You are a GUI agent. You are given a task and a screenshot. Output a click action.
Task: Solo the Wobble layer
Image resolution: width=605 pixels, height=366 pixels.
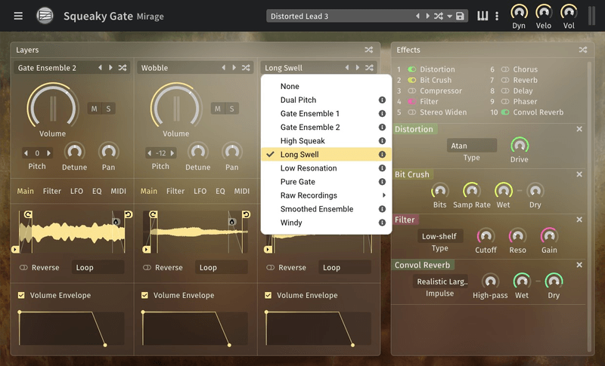(x=231, y=109)
